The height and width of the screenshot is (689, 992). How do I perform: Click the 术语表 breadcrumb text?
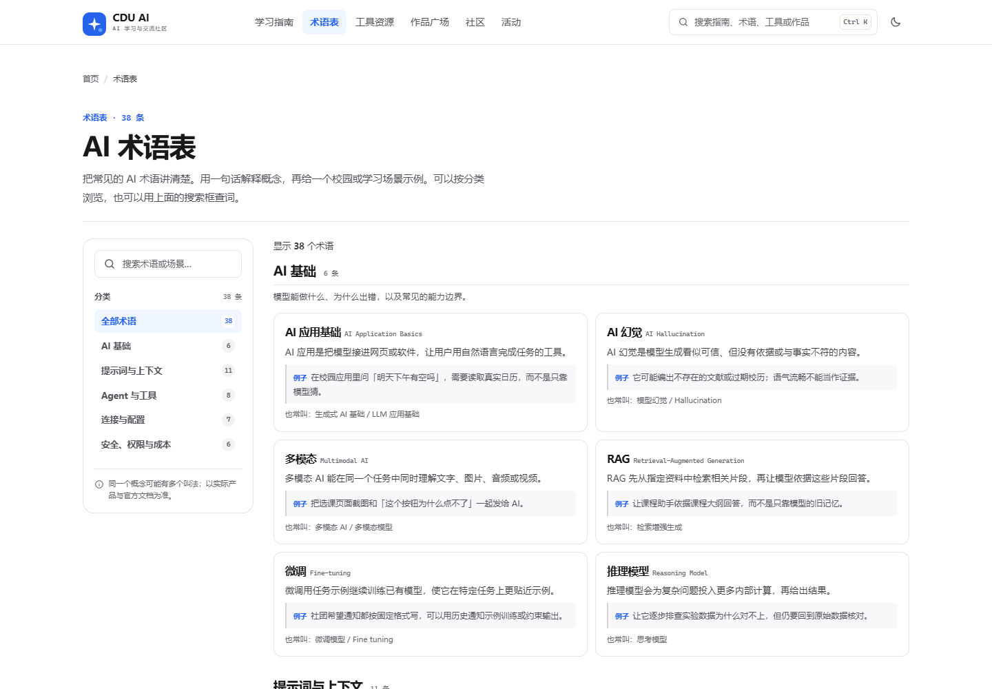(125, 79)
